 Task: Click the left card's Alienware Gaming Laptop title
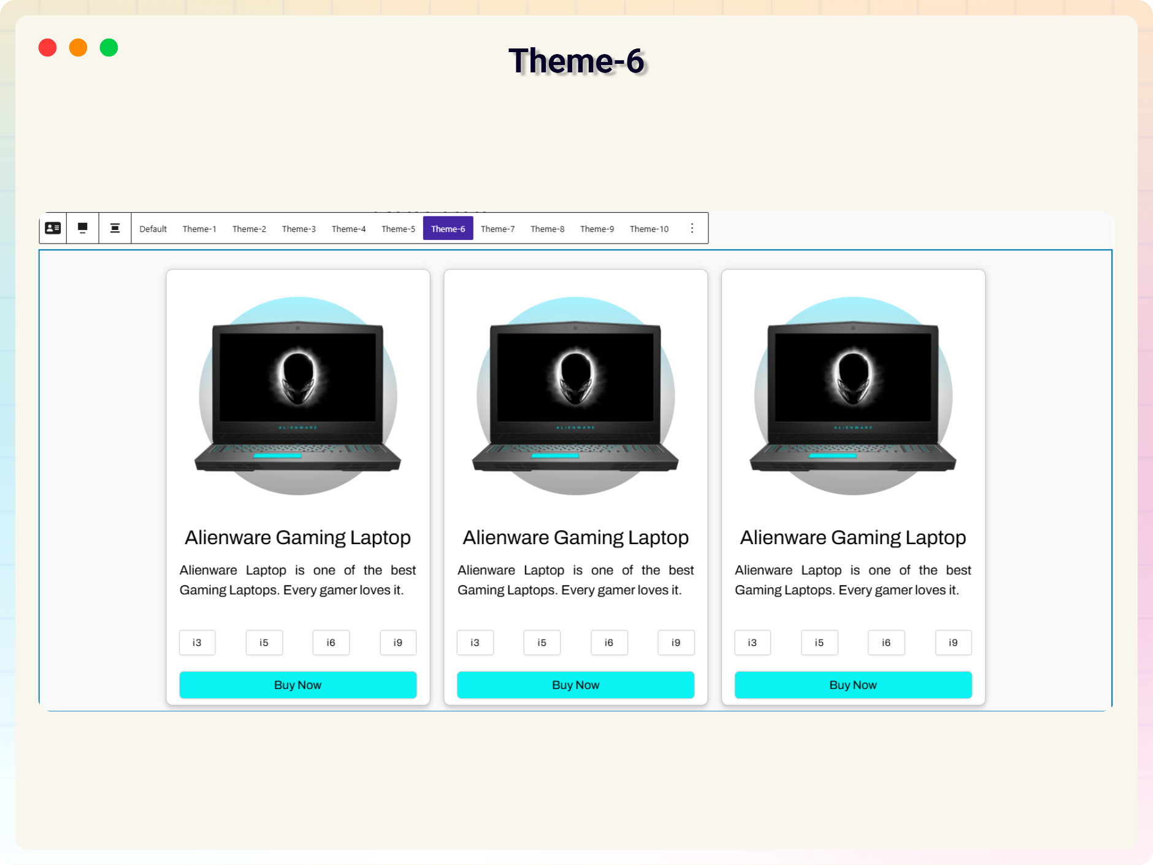click(x=298, y=537)
